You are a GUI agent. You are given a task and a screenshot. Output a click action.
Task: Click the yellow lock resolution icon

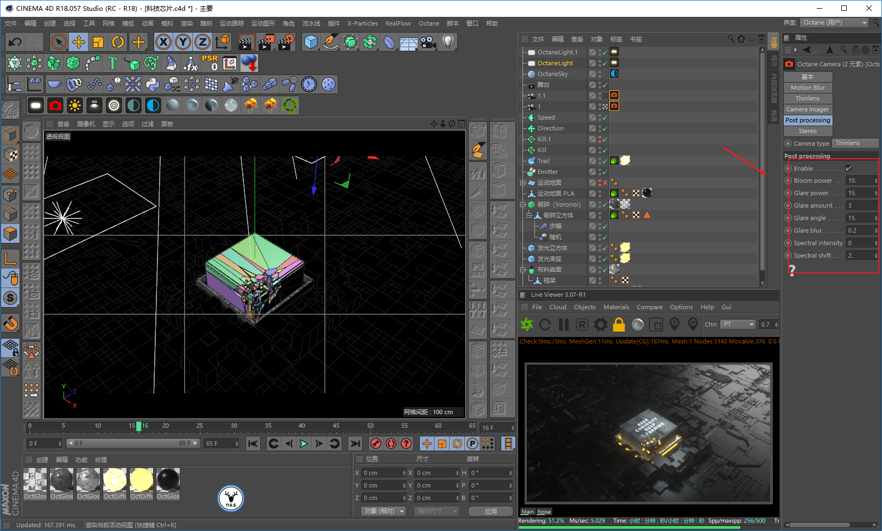tap(619, 324)
